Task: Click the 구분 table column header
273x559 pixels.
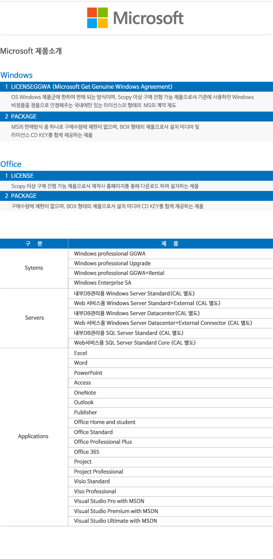Action: pos(34,244)
